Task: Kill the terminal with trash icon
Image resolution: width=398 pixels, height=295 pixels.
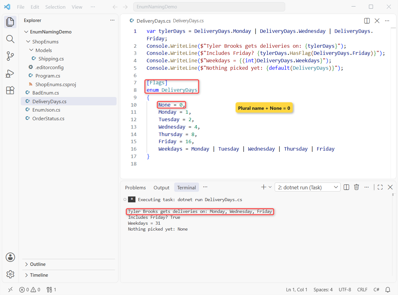Action: (x=356, y=187)
